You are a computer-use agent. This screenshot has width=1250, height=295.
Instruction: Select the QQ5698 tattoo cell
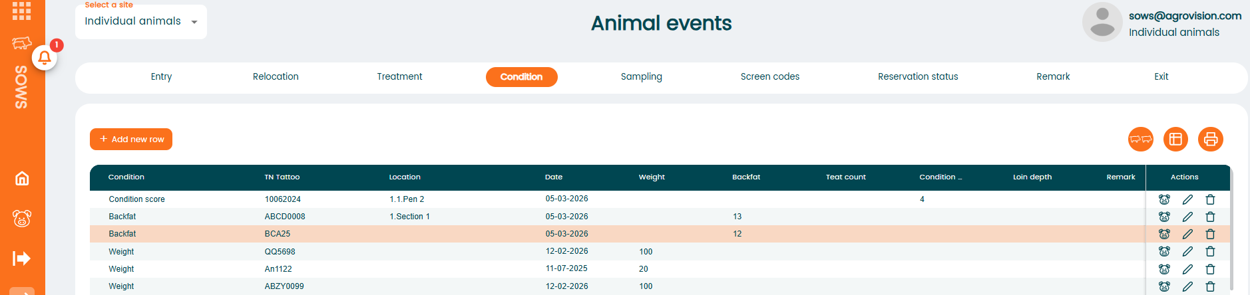(x=280, y=252)
